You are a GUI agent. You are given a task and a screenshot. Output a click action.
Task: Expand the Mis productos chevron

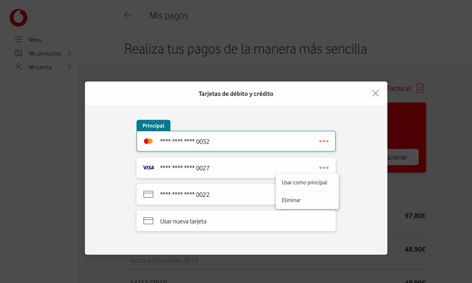[x=70, y=53]
